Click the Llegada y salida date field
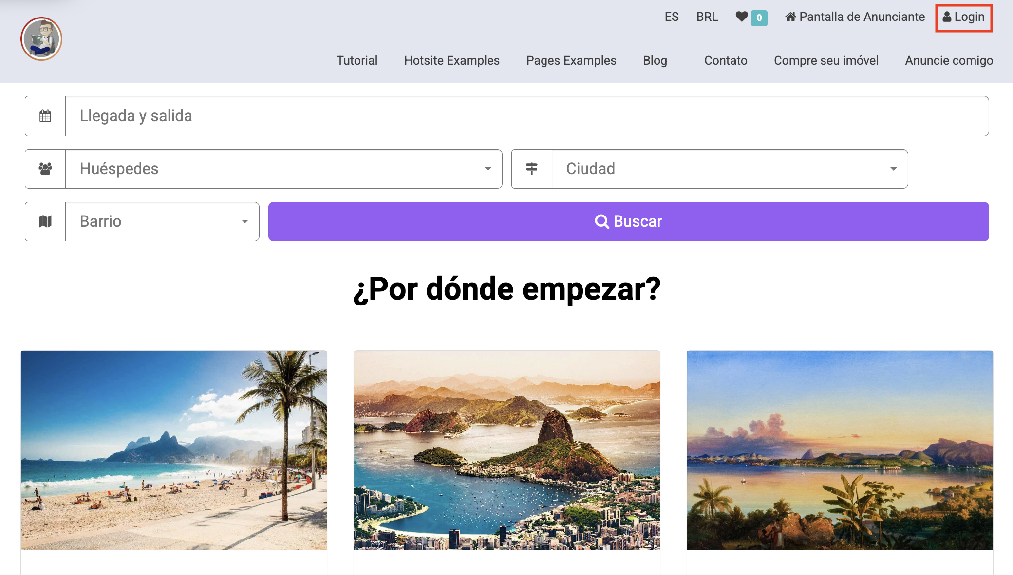 click(x=526, y=116)
